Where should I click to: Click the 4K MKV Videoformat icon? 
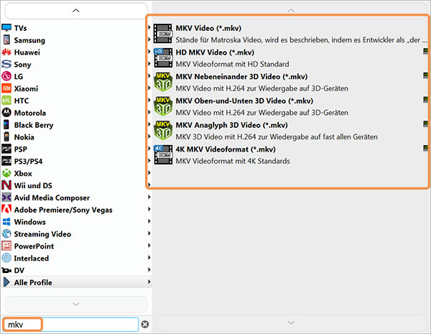click(163, 154)
